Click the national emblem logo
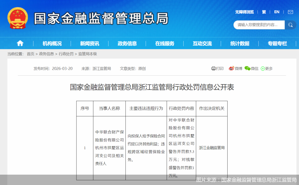Image resolution: width=299 pixels, height=185 pixels. [17, 18]
